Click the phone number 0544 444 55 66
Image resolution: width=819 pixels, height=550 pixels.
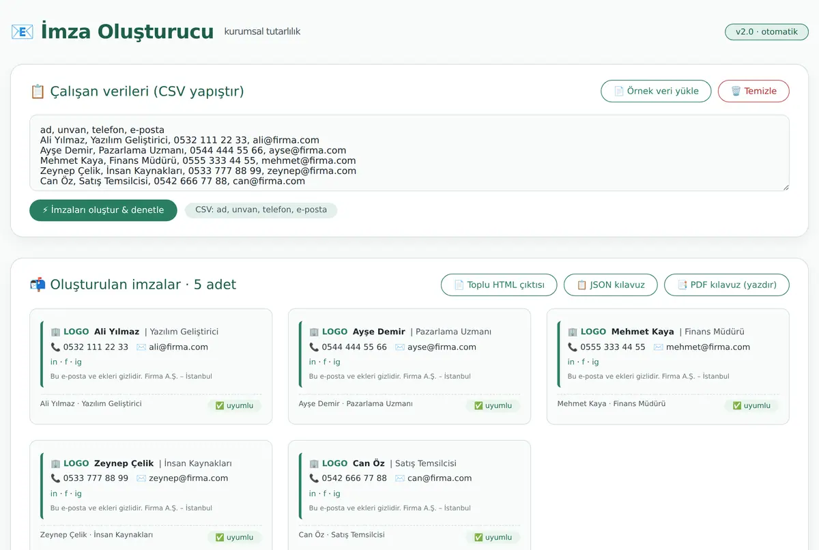pos(354,347)
